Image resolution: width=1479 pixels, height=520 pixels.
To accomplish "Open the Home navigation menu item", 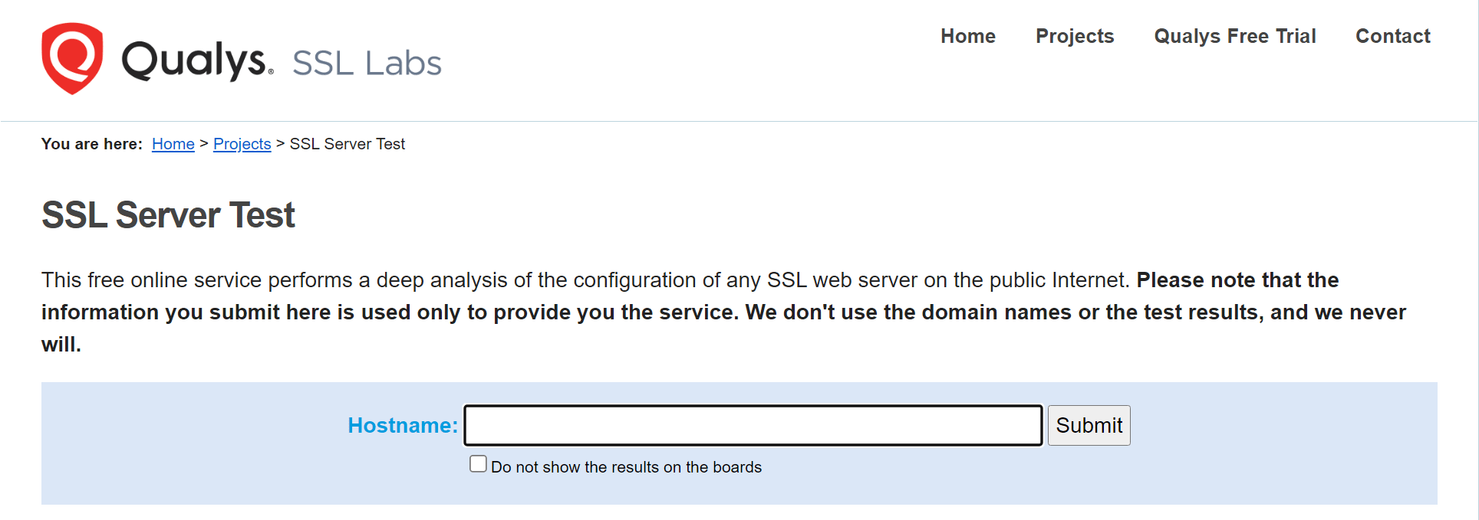I will click(967, 36).
